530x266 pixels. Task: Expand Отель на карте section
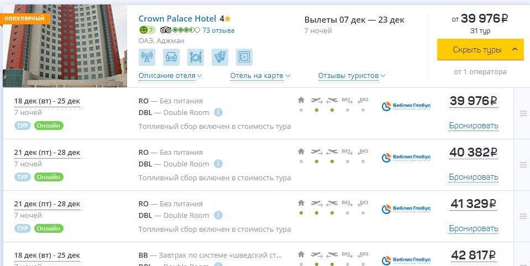pyautogui.click(x=260, y=76)
